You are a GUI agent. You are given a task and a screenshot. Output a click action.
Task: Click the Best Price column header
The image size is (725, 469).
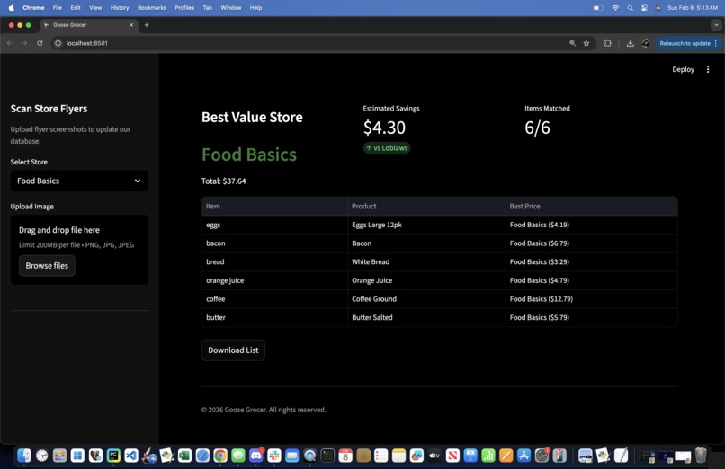591,207
